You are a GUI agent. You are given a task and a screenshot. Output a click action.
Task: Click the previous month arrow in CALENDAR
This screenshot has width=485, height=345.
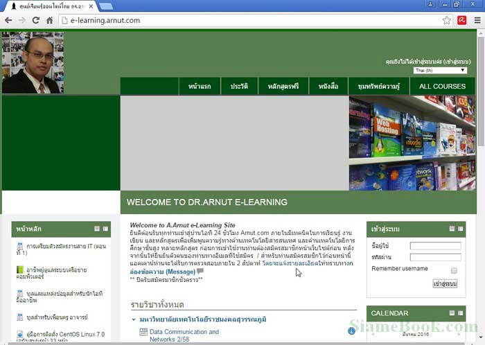[x=373, y=334]
